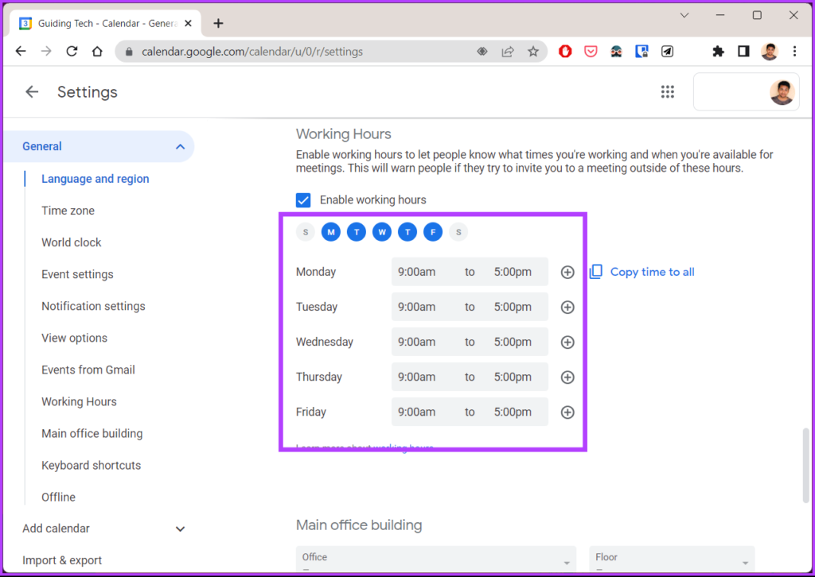Image resolution: width=815 pixels, height=577 pixels.
Task: Go to the browser home page
Action: coord(97,52)
